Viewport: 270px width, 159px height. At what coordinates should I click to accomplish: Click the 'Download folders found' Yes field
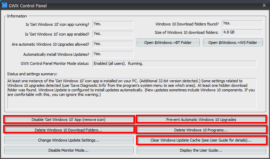242,24
